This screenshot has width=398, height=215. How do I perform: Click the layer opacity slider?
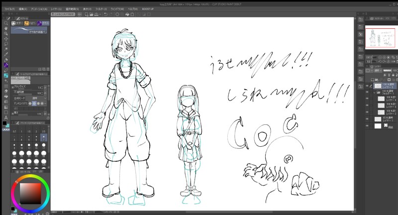388,70
